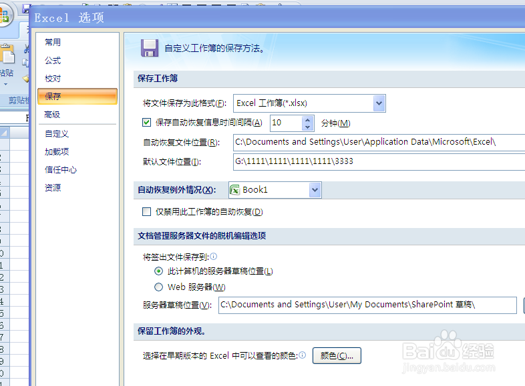Select 此计算机的服务器草稿位置 radio button
The width and height of the screenshot is (525, 386).
pos(158,271)
